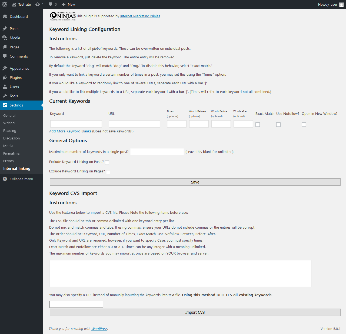
Task: Enable Exclude Keyword Linking on Pages
Action: (x=108, y=172)
